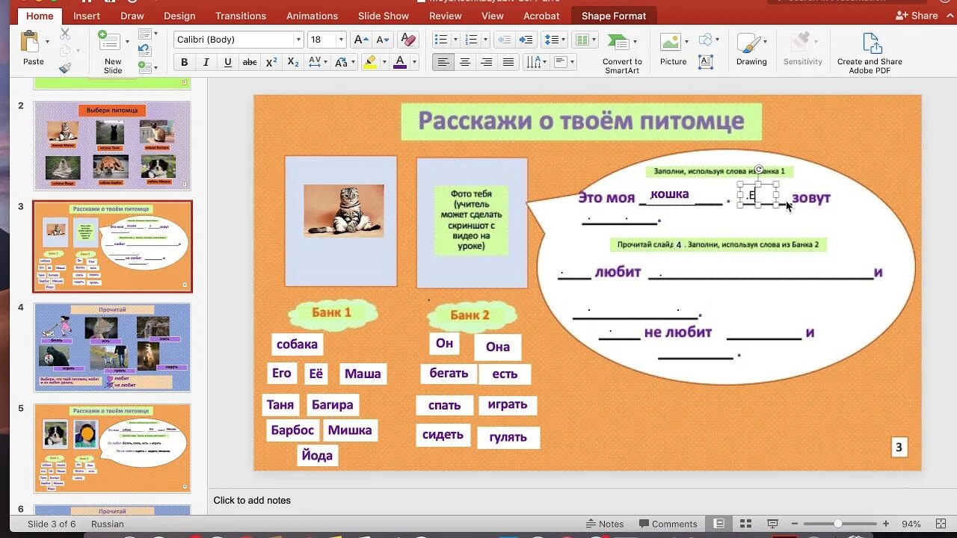The image size is (957, 538).
Task: Toggle Justify paragraph alignment
Action: point(508,63)
